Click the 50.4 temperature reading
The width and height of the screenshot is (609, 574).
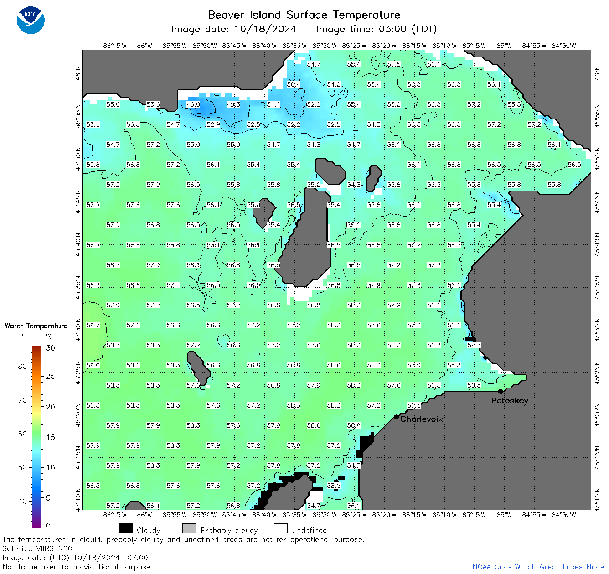pos(294,84)
